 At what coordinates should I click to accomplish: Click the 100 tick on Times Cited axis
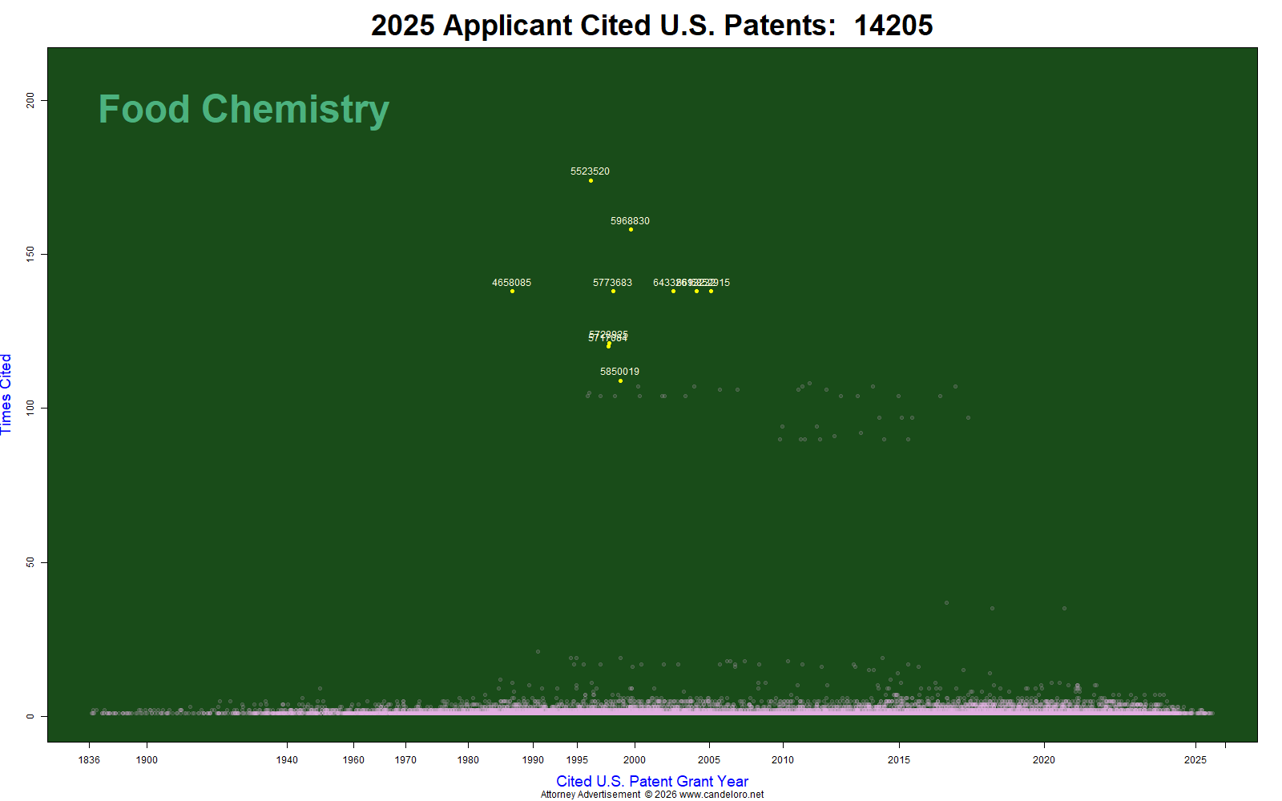[x=30, y=408]
